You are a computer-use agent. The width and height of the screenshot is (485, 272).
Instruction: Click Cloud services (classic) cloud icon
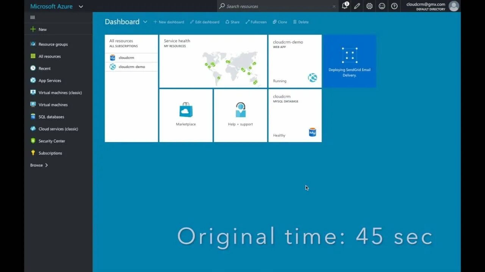[x=33, y=129]
